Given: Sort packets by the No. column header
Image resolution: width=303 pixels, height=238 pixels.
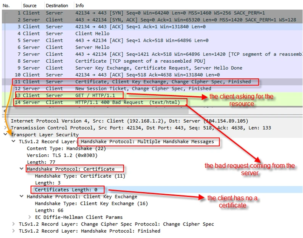Looking at the screenshot, I should pos(6,6).
